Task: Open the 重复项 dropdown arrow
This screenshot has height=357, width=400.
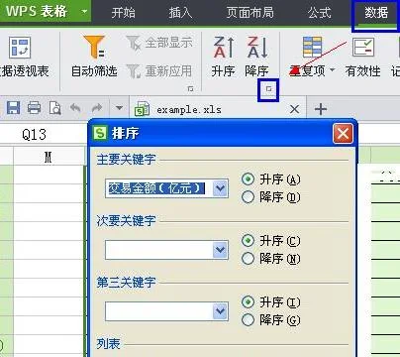Action: [333, 69]
